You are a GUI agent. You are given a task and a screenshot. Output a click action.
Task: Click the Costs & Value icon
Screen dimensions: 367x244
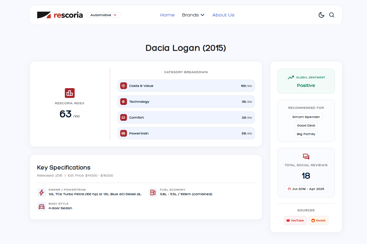[124, 86]
